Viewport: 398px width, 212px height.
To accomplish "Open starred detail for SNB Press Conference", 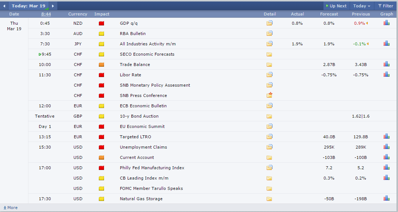I will [x=269, y=95].
